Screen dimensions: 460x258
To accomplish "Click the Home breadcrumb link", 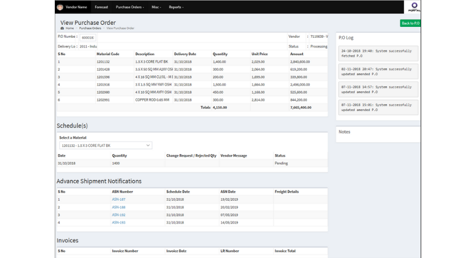I will 70,28.
